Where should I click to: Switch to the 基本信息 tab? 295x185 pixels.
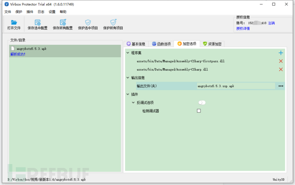pos(136,44)
